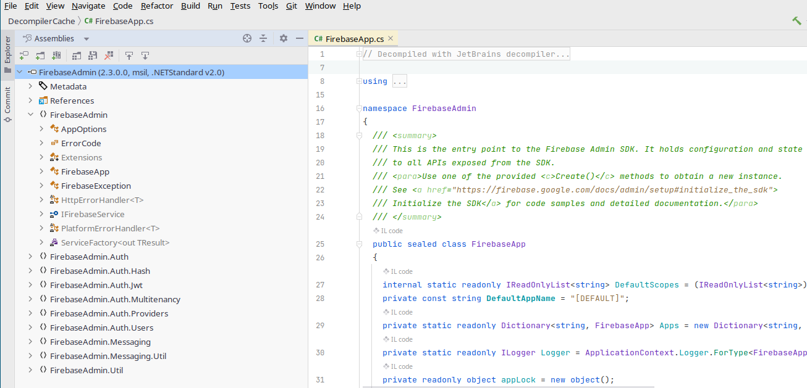Select the FirebaseApp class in the tree
The image size is (807, 388).
coord(85,171)
